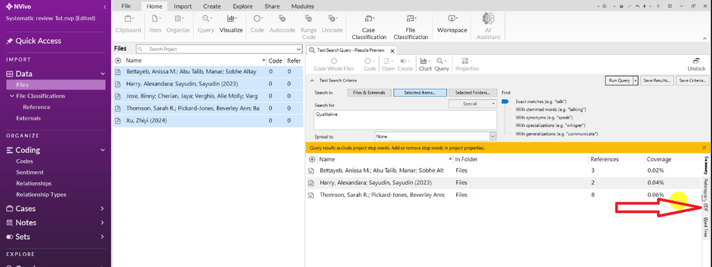Click the Save Criteria button
Viewport: 712px width, 267px height.
pyautogui.click(x=692, y=81)
